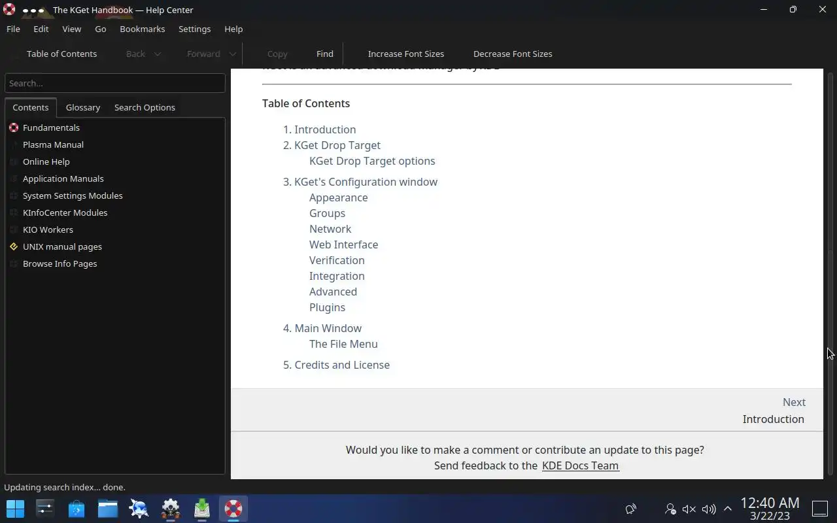Open the gear application in taskbar

tap(171, 508)
